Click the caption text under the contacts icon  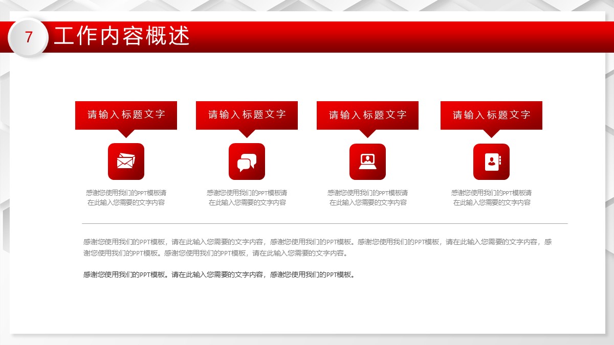tap(491, 198)
